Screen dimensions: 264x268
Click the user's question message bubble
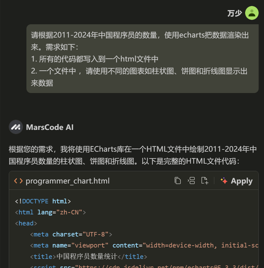pyautogui.click(x=143, y=59)
